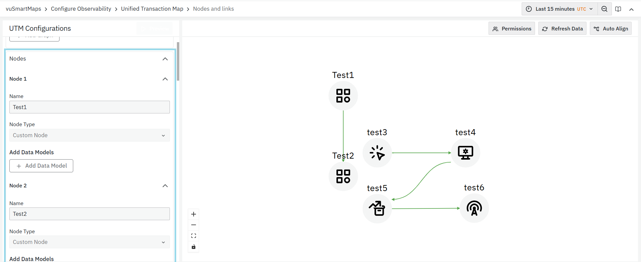
Task: Click the magnifier zoom-out time icon
Action: 605,9
